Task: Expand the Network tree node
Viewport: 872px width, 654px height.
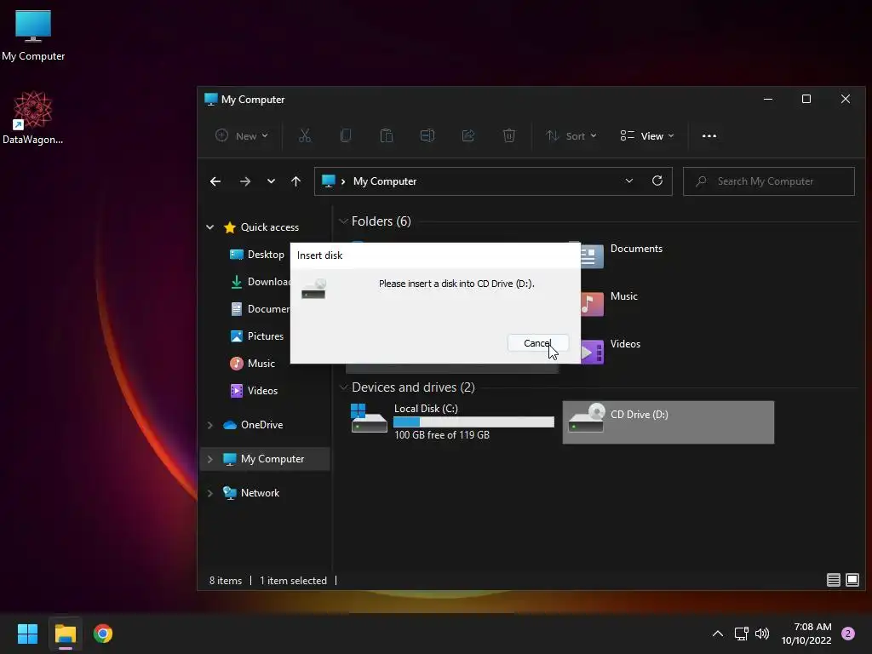Action: 210,493
